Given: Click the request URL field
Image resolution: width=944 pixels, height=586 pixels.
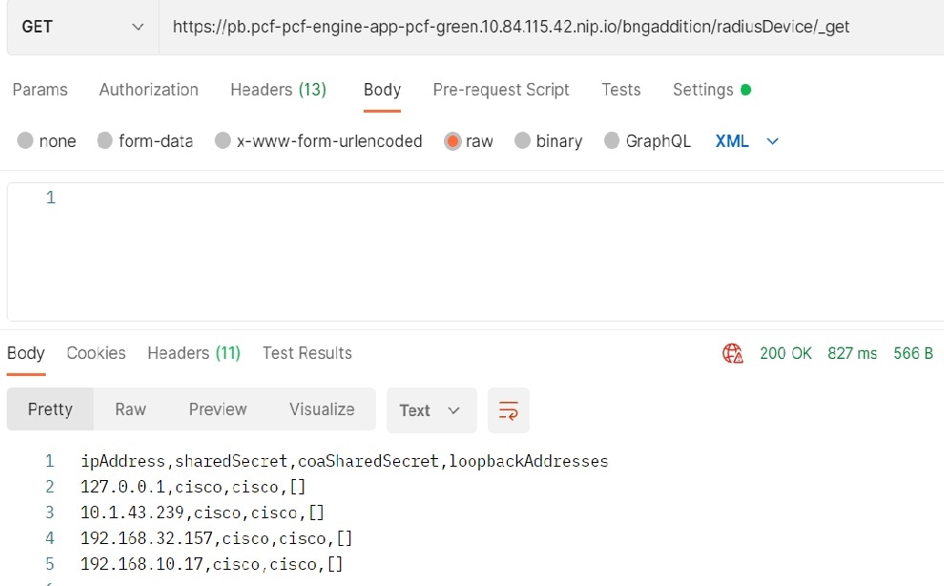Looking at the screenshot, I should click(x=551, y=27).
